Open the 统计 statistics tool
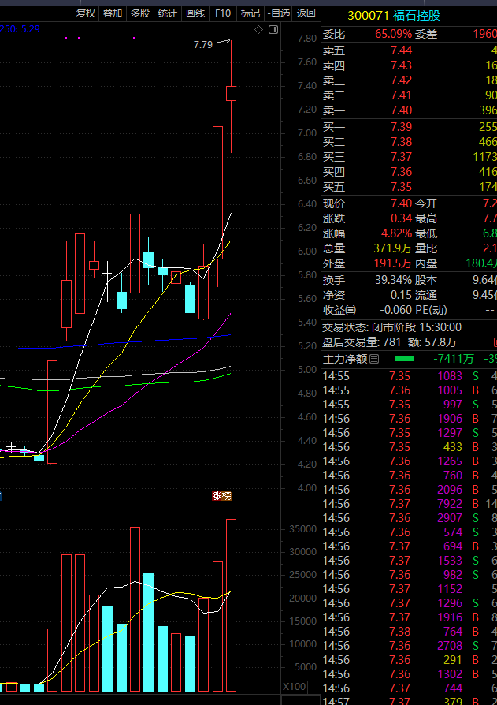Screen dimensions: 497x705 point(168,13)
